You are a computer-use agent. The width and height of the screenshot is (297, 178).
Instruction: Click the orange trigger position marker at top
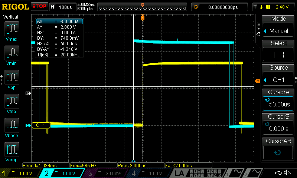(x=143, y=18)
